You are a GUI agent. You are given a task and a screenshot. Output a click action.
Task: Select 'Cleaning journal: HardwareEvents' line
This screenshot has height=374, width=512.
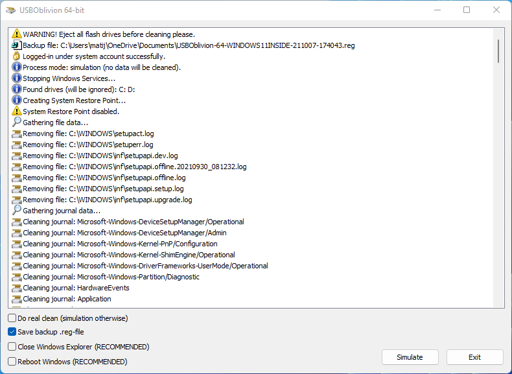click(76, 288)
